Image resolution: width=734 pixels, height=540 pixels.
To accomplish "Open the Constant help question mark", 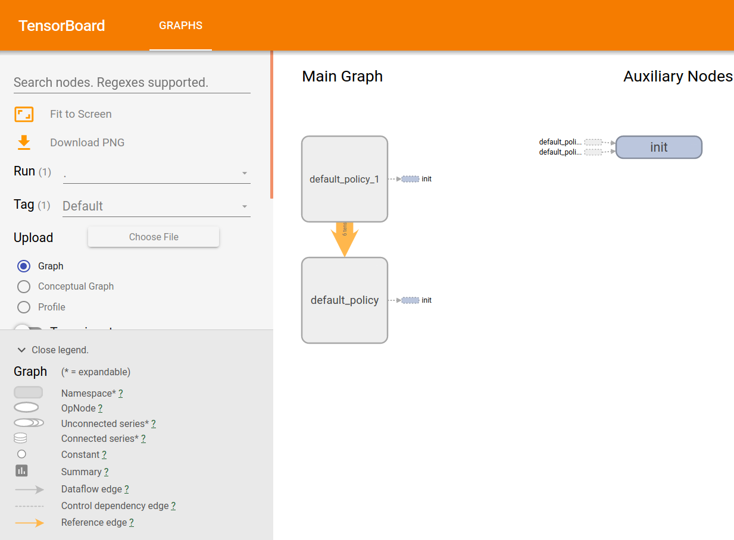I will point(104,455).
